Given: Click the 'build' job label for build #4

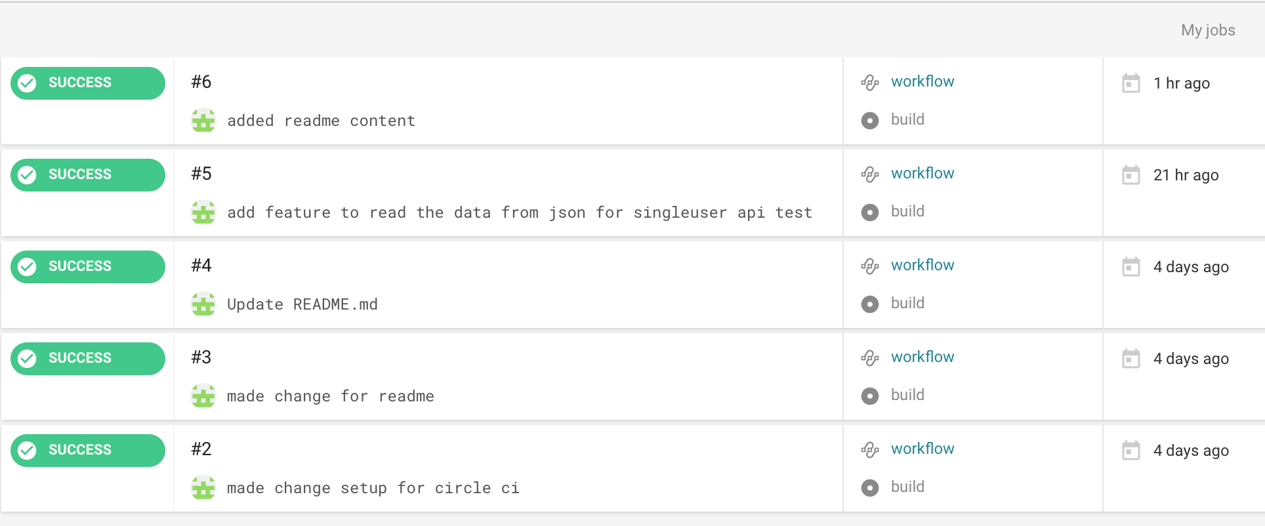Looking at the screenshot, I should [907, 304].
